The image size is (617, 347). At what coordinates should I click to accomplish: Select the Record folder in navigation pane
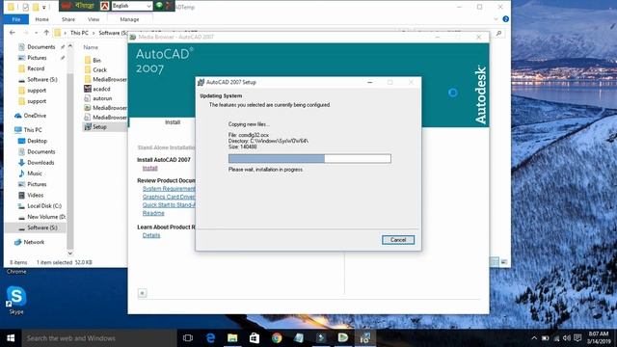[x=36, y=68]
